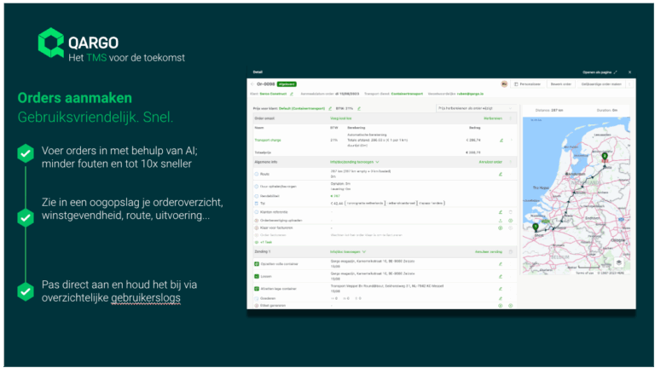Edit the Transport charge row with pencil

[x=501, y=140]
